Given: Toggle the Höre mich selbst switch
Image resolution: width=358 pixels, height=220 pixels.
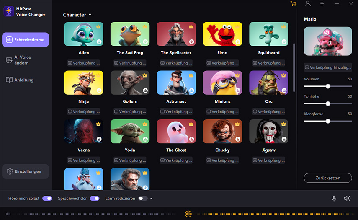Looking at the screenshot, I should point(47,199).
